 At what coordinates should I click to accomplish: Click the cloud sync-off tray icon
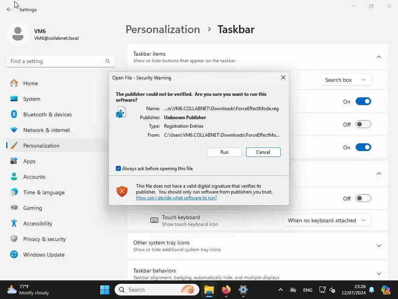[x=293, y=290]
